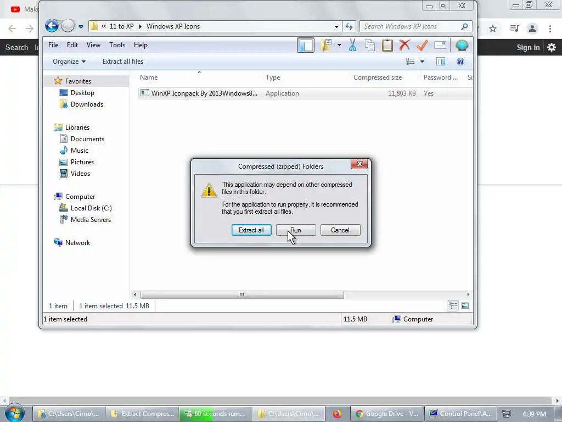Image resolution: width=562 pixels, height=422 pixels.
Task: Click the Cut scissors icon
Action: pos(352,45)
